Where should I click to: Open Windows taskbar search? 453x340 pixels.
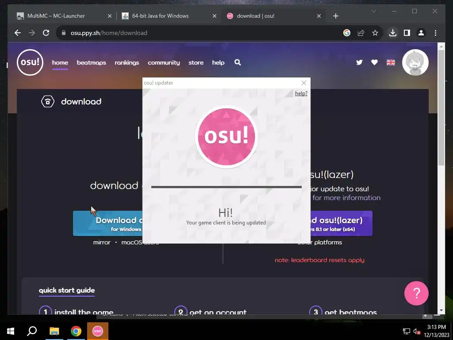32,331
